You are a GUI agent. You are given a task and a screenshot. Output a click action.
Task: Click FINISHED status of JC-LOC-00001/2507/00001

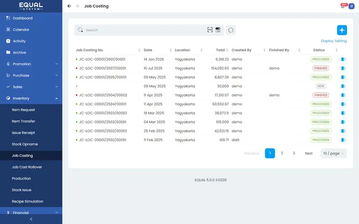tap(321, 68)
